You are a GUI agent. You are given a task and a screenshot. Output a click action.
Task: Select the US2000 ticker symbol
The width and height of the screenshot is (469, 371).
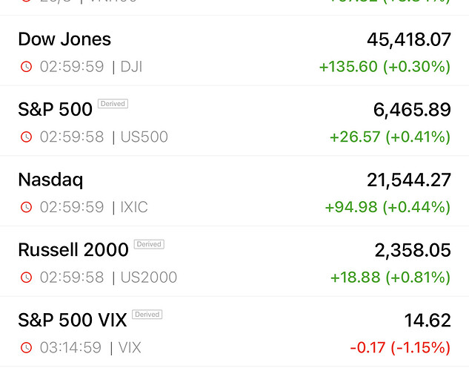point(149,278)
